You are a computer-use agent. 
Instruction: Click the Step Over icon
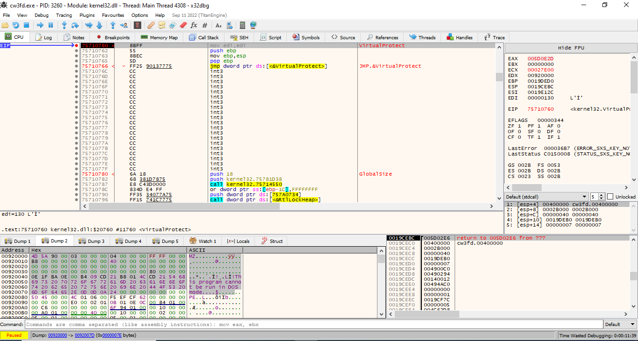point(75,25)
